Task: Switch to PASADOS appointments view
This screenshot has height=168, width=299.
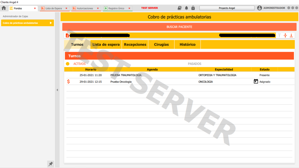Action: (x=194, y=64)
